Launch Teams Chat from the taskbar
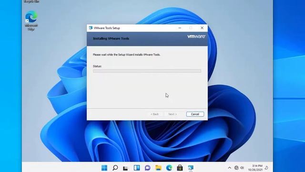 147,168
